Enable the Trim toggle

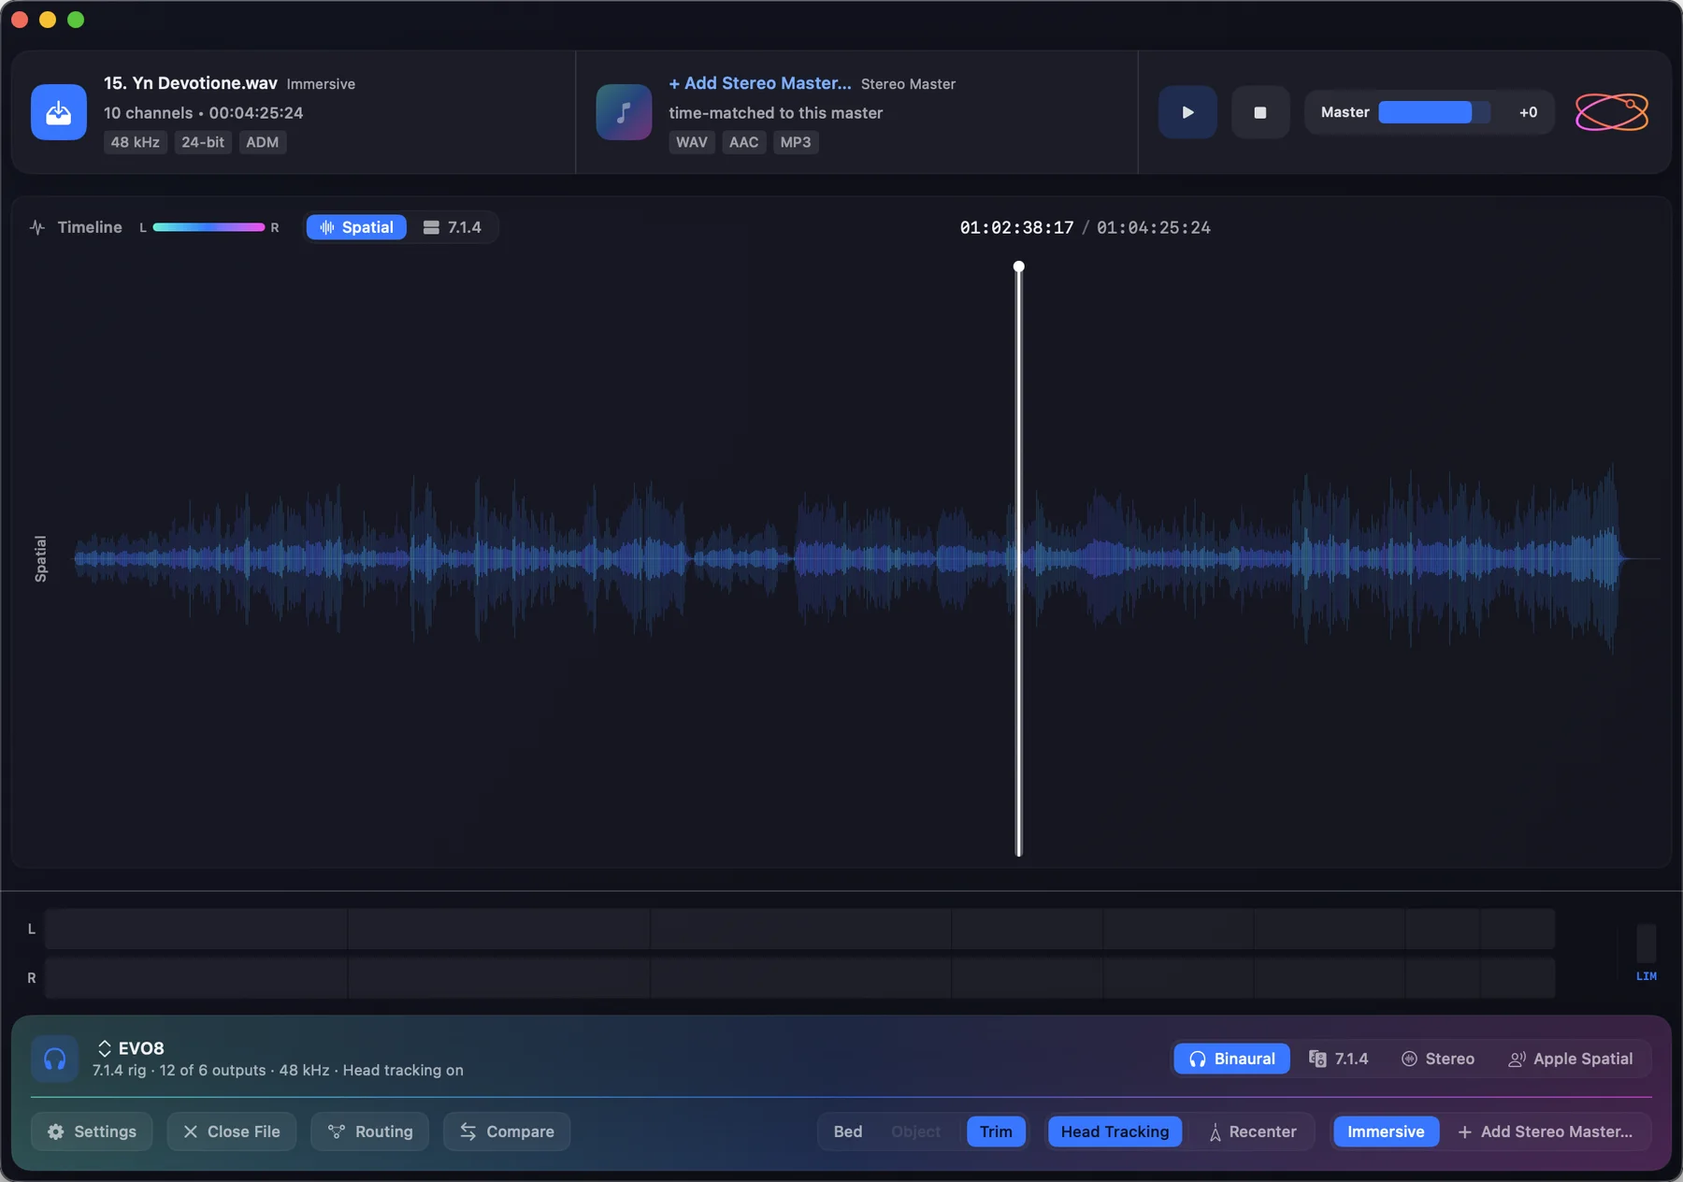click(996, 1132)
